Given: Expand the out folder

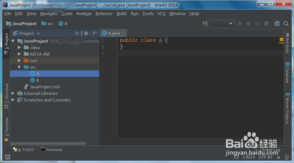Looking at the screenshot, I should click(x=19, y=61).
